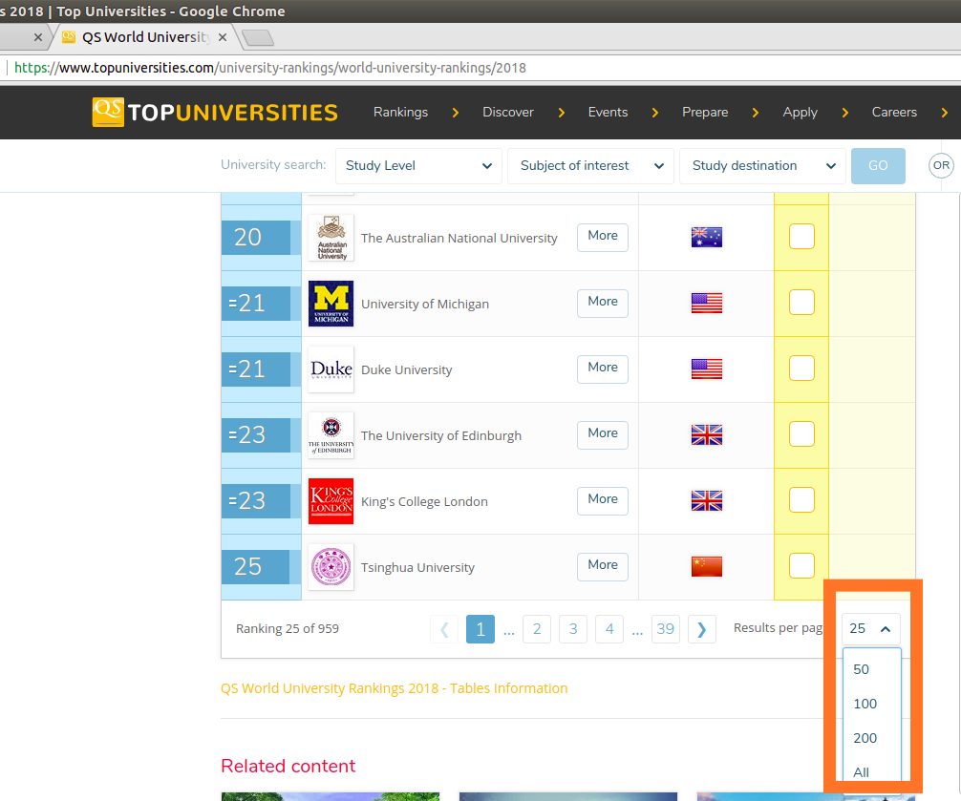
Task: Click the King's College London logo
Action: (331, 501)
